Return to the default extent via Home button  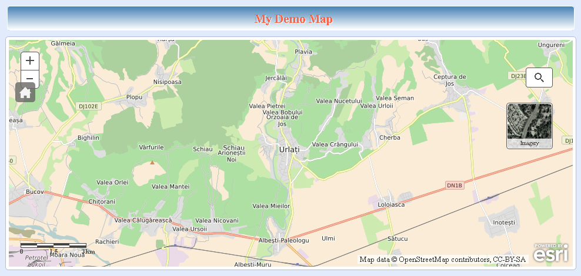pyautogui.click(x=25, y=92)
